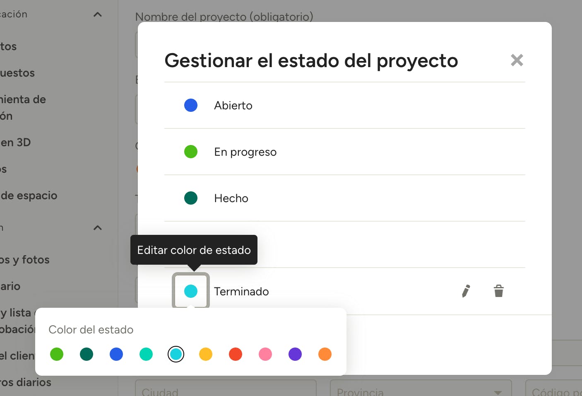Pick the turquoise mint color swatch
This screenshot has width=582, height=396.
tap(146, 354)
